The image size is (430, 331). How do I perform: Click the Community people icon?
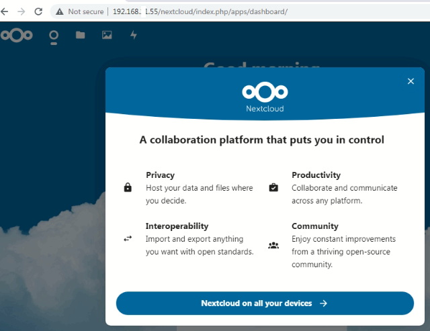coord(273,245)
